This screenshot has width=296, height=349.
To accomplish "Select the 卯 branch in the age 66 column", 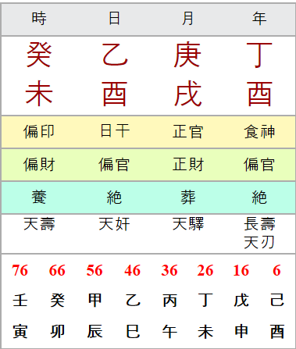I will click(58, 331).
